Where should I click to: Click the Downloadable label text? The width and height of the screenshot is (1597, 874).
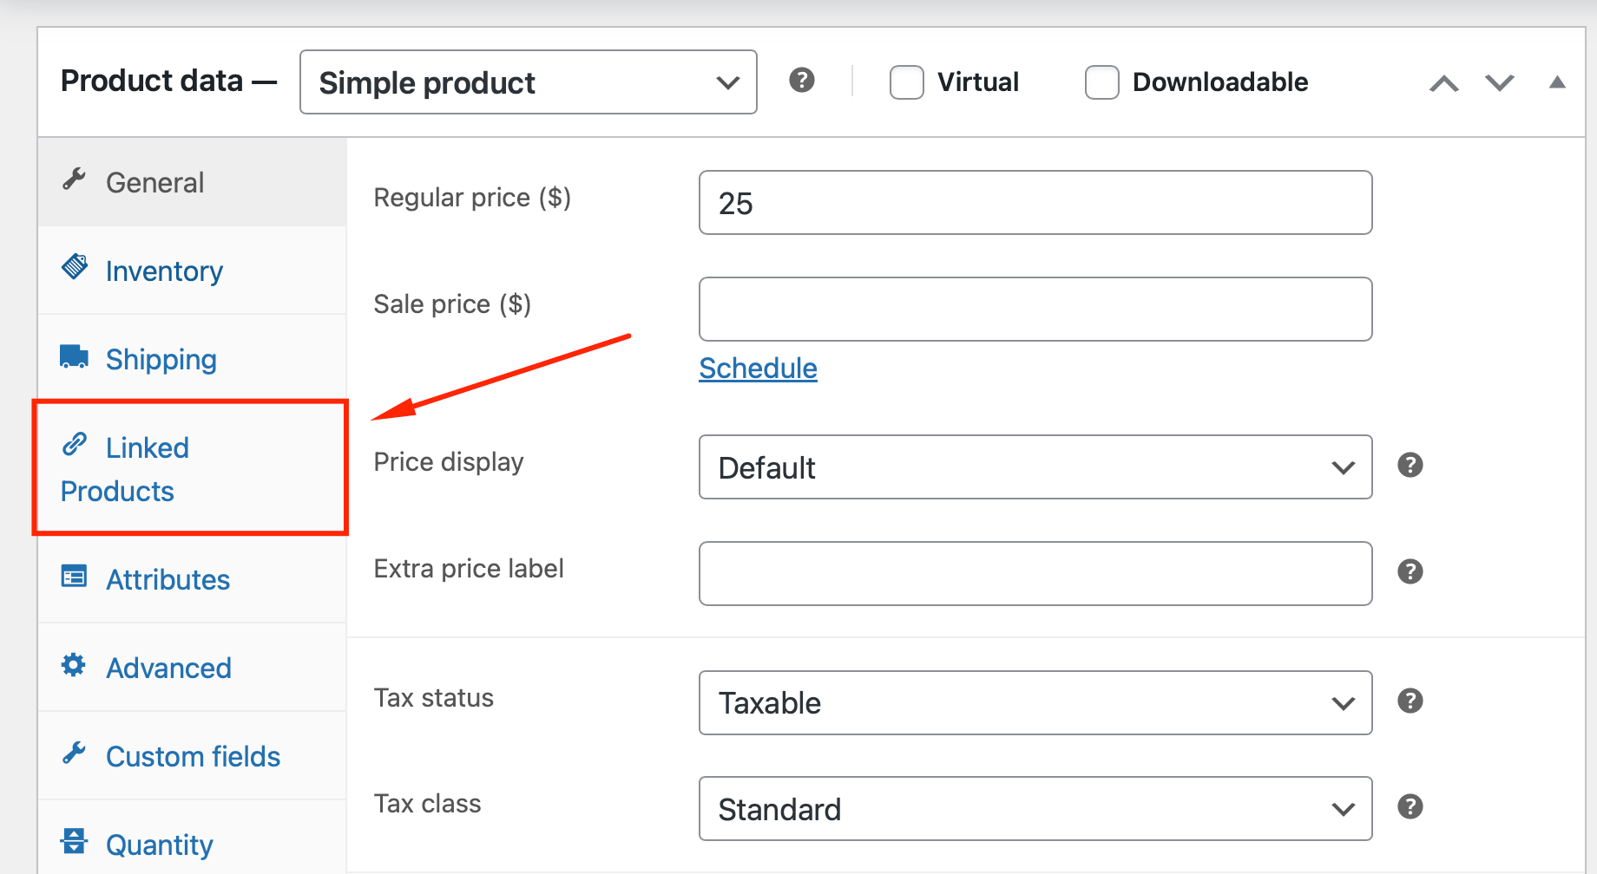point(1220,82)
